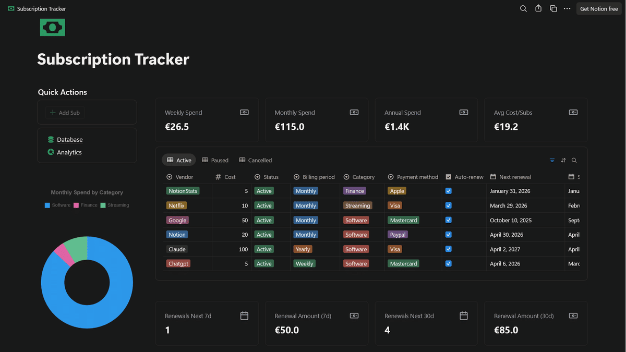Image resolution: width=626 pixels, height=352 pixels.
Task: Click the Renewal Amount (7d) banknote icon
Action: pos(354,315)
